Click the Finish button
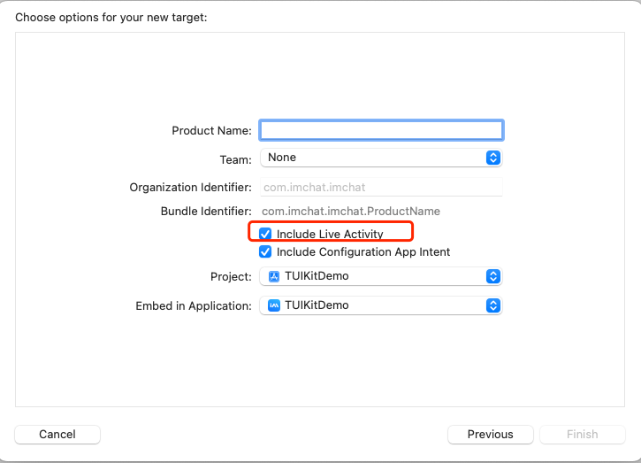The height and width of the screenshot is (463, 641). tap(582, 435)
